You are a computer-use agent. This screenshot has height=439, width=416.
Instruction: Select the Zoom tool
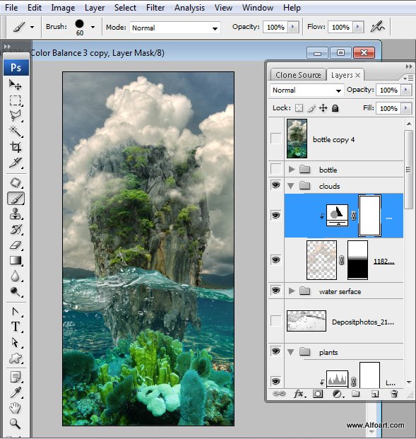(x=16, y=424)
